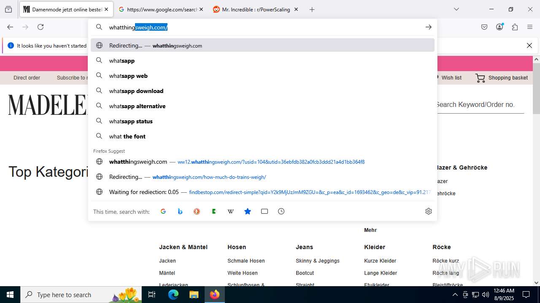The width and height of the screenshot is (540, 303).
Task: Open the Shopping basket link
Action: coord(508,78)
